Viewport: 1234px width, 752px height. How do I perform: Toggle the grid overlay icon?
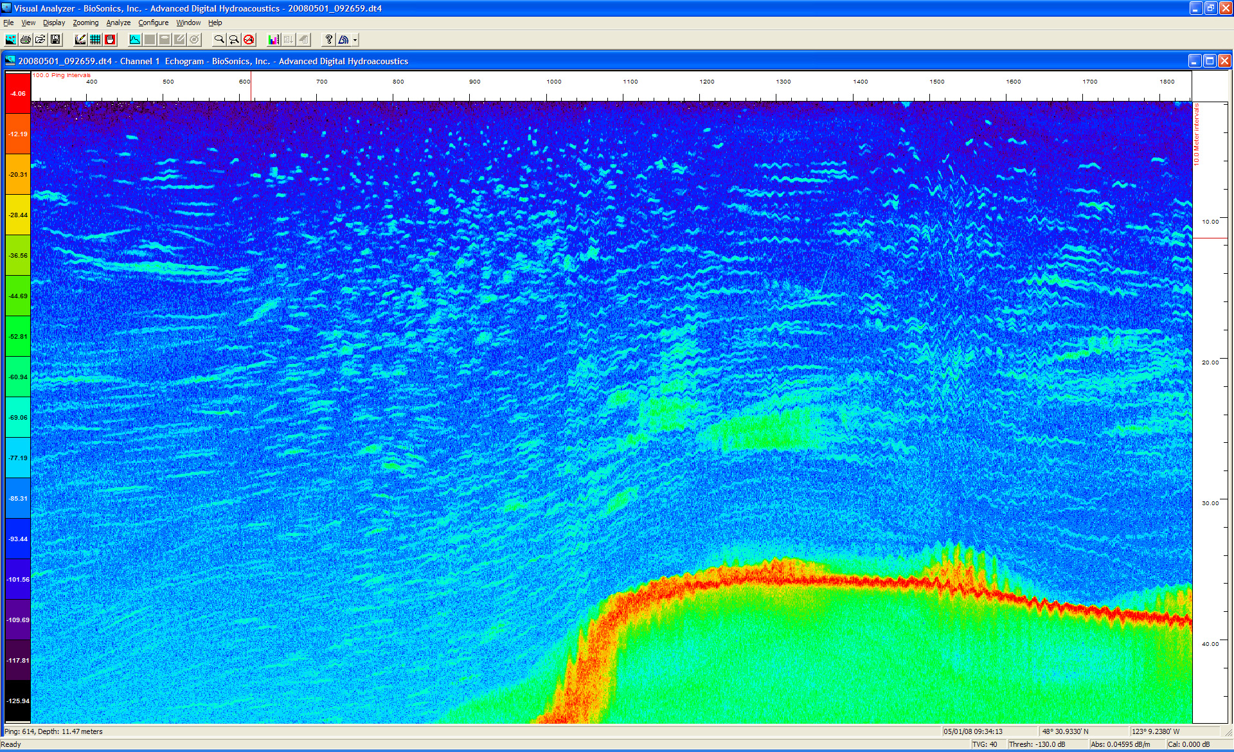click(x=95, y=40)
